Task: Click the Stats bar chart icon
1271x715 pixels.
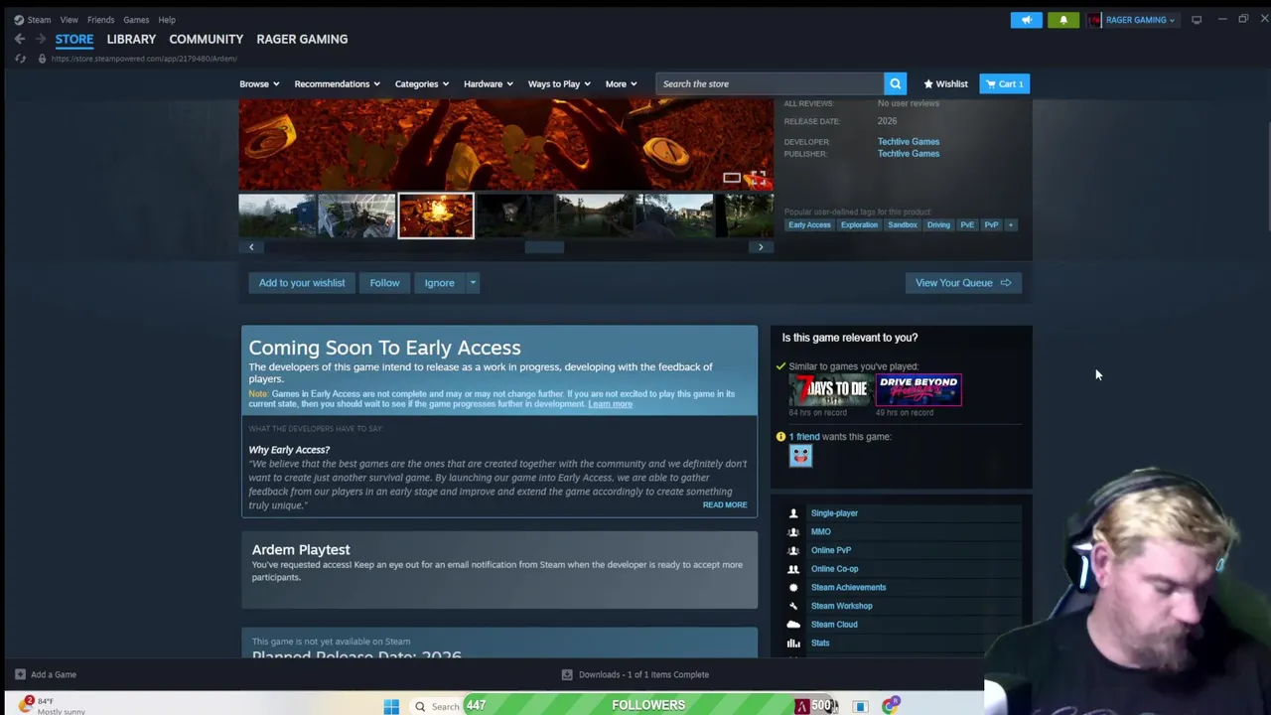Action: click(x=792, y=643)
